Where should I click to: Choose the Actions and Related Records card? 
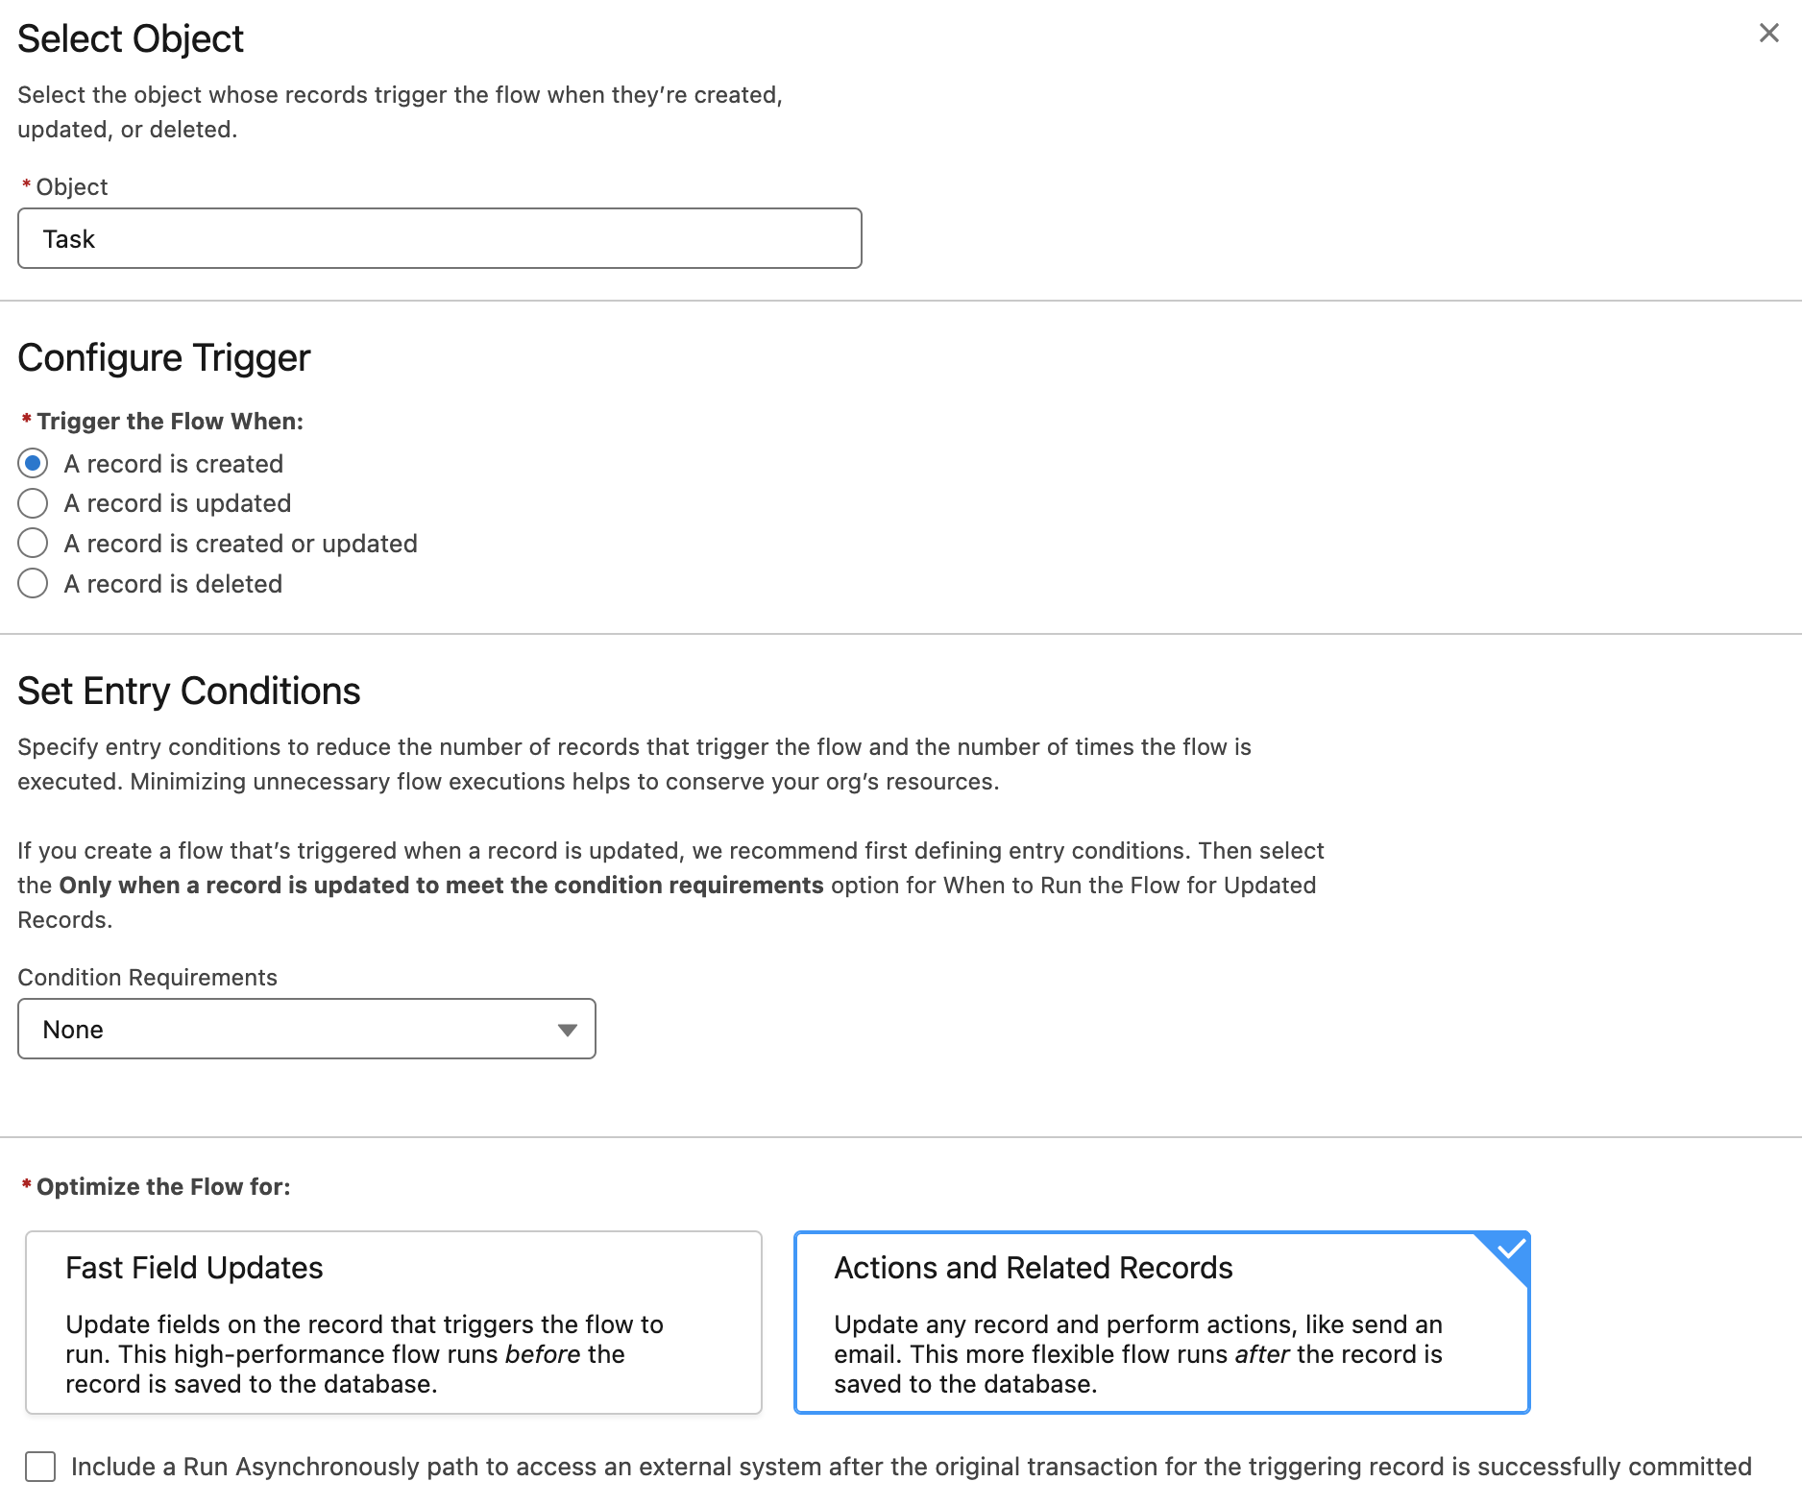[x=1162, y=1323]
